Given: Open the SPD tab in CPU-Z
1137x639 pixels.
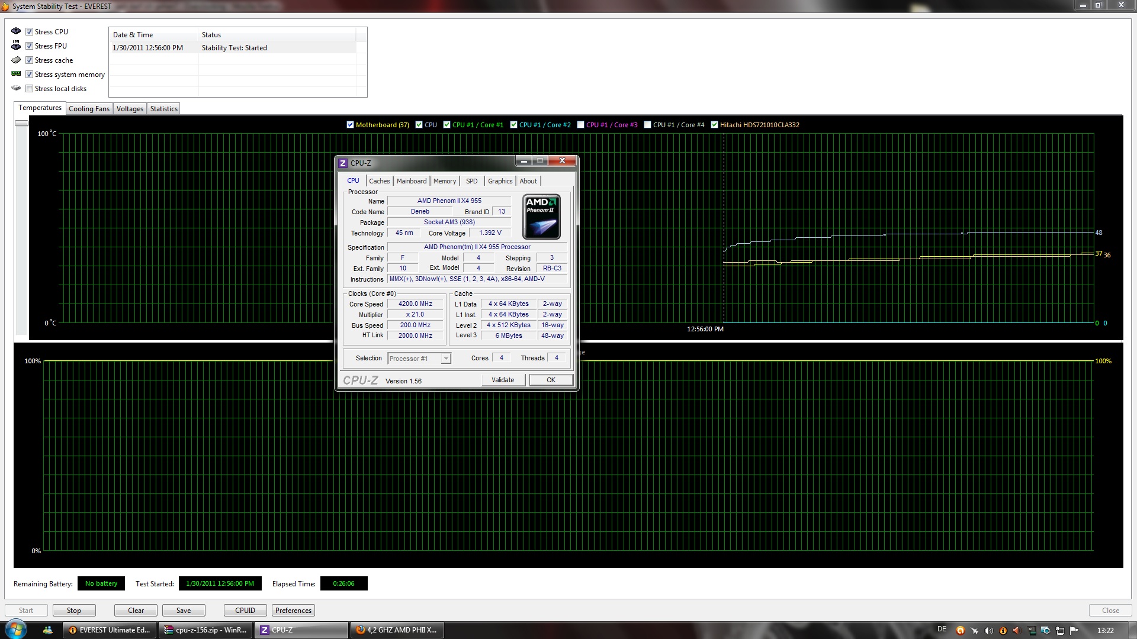Looking at the screenshot, I should (471, 181).
